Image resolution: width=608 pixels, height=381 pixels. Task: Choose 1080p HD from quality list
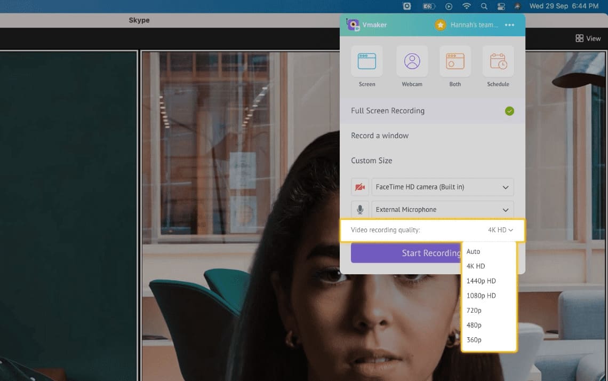[x=481, y=296]
